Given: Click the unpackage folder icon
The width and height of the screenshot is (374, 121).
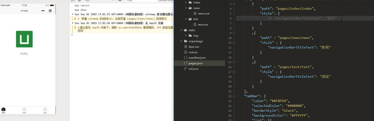Looking at the screenshot, I should coord(185,41).
